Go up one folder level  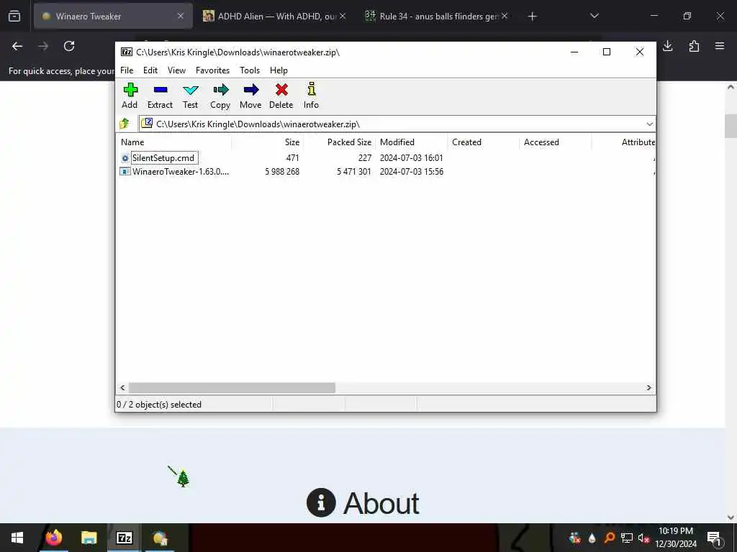point(125,124)
